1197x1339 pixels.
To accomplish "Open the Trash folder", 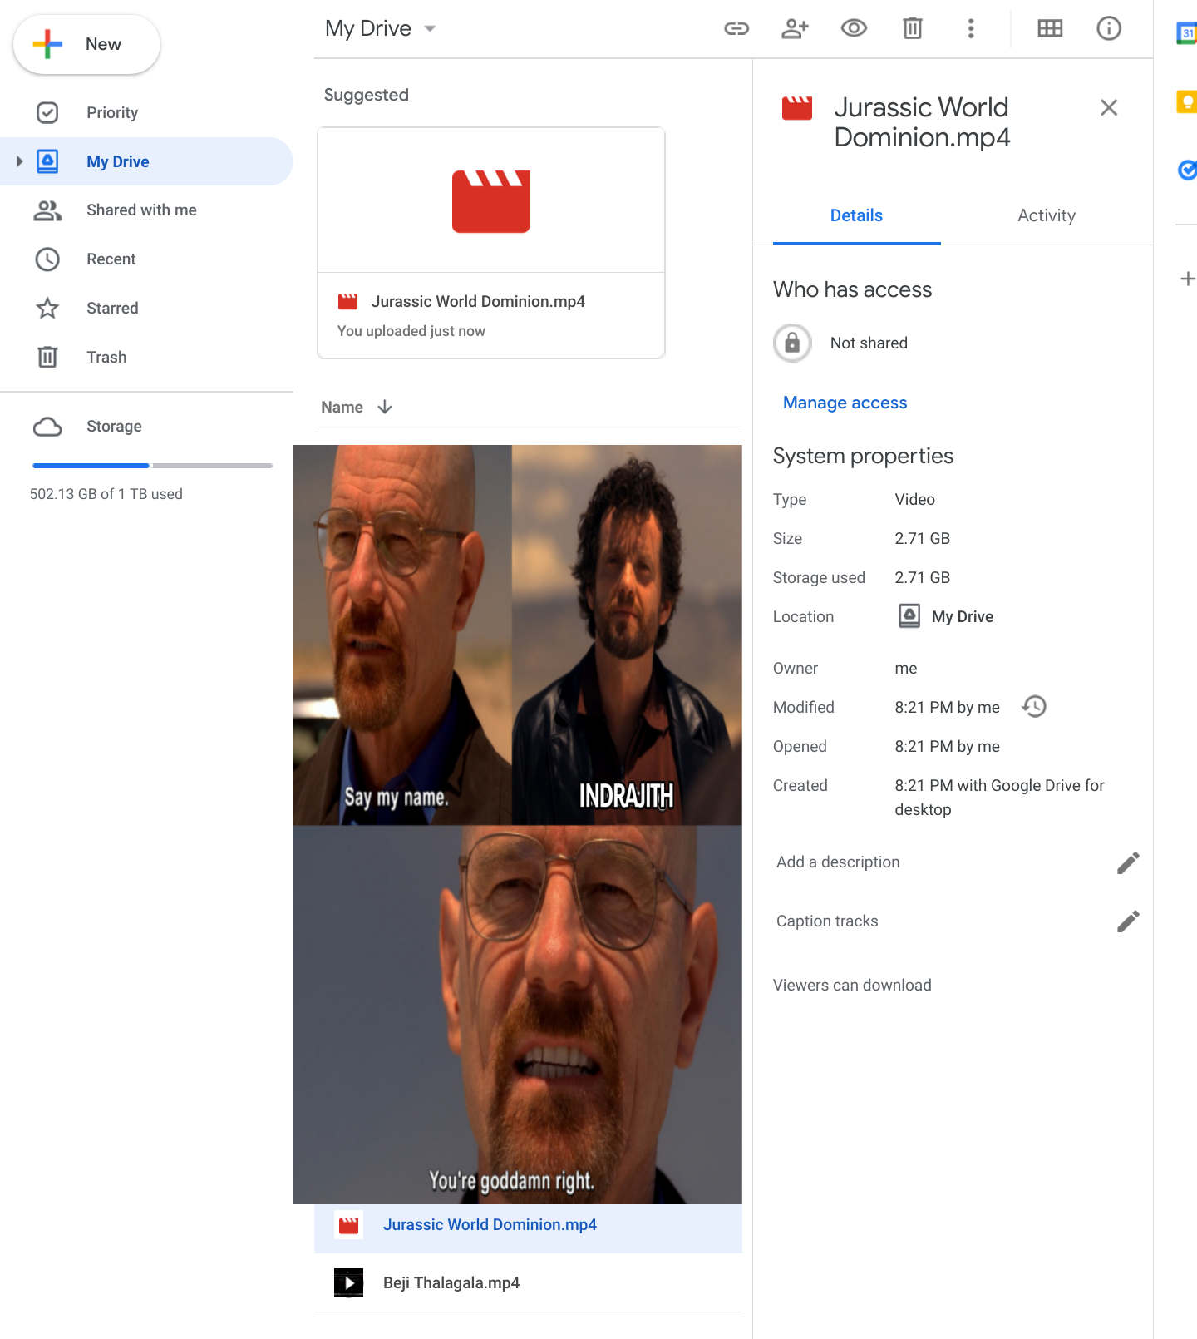I will 106,358.
